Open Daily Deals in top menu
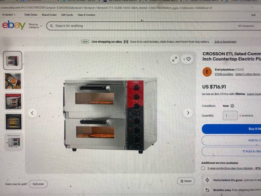 (31, 15)
